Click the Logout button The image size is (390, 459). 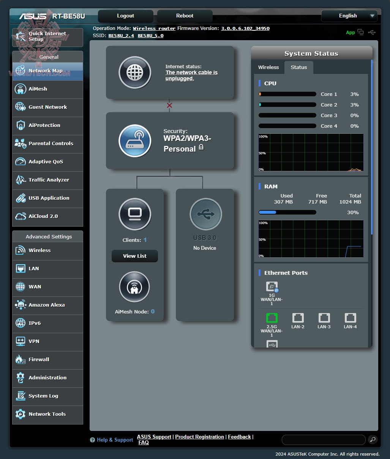pyautogui.click(x=126, y=16)
